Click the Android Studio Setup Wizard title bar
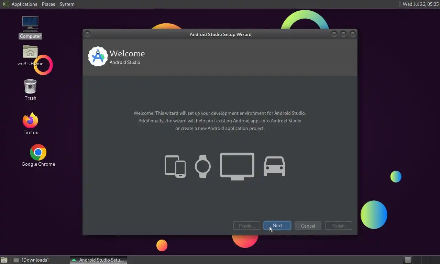Viewport: 440px width, 264px height. click(x=220, y=34)
